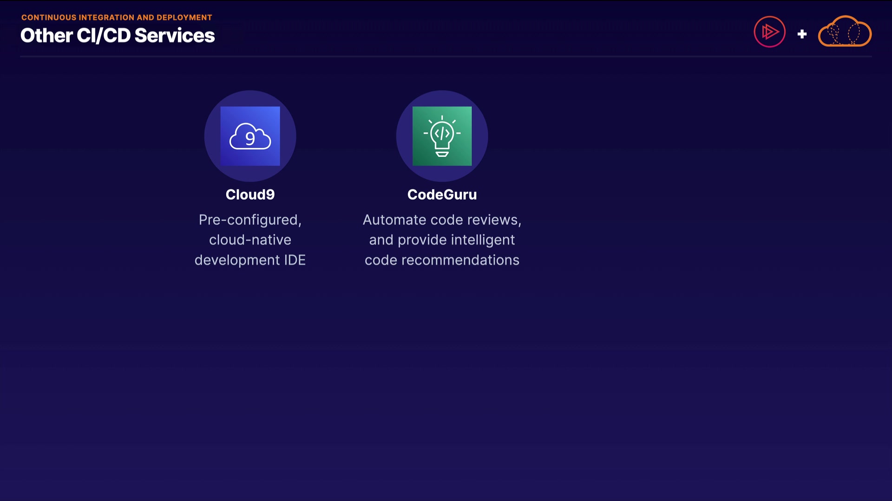The width and height of the screenshot is (892, 501).
Task: Click the 'code recommendations' text line
Action: coord(442,260)
